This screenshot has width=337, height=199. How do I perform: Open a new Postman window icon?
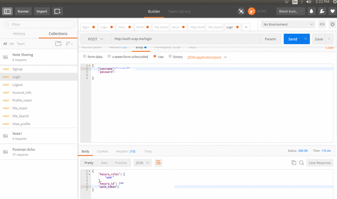pos(57,11)
